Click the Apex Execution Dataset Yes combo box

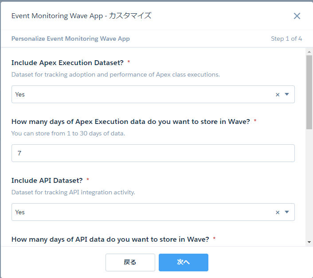153,94
